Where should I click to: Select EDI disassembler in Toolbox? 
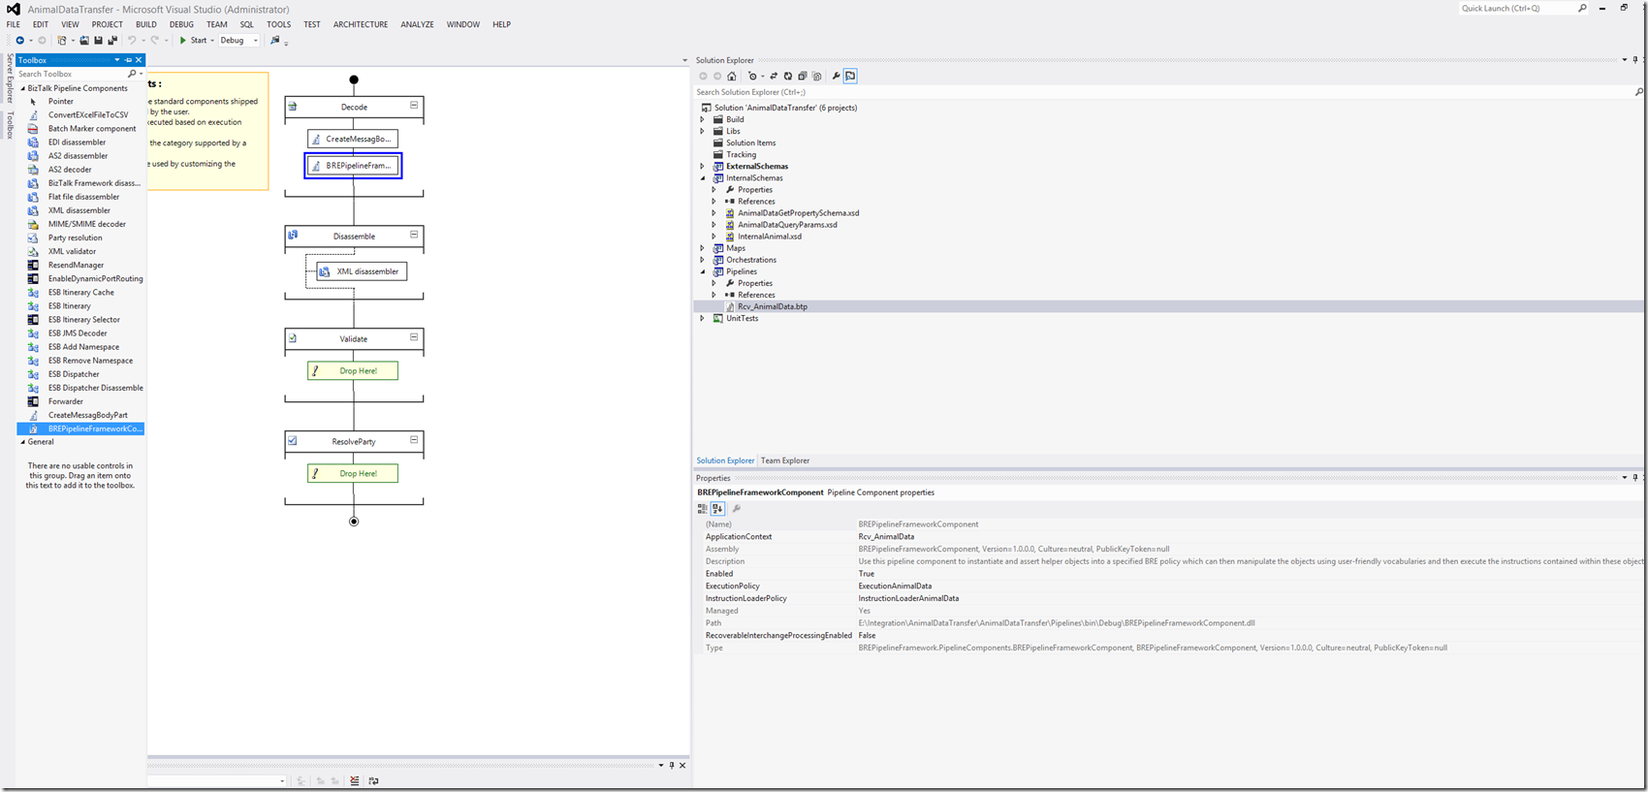coord(77,142)
